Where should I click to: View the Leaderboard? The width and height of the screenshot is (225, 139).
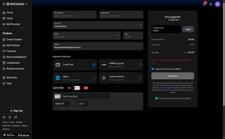click(x=11, y=63)
